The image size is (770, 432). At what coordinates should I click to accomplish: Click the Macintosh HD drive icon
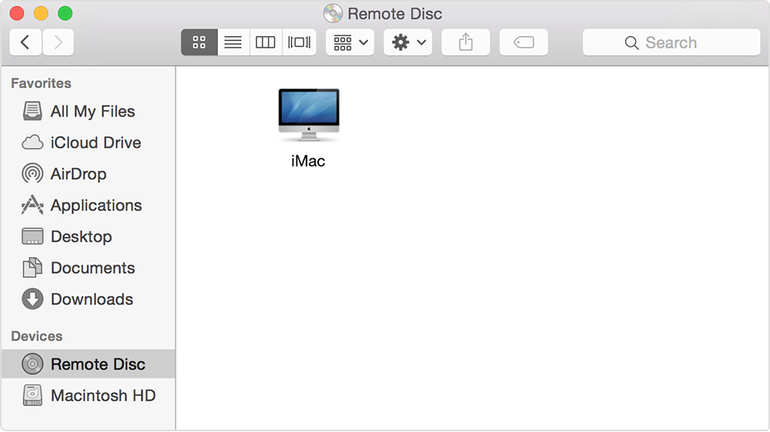(x=32, y=395)
